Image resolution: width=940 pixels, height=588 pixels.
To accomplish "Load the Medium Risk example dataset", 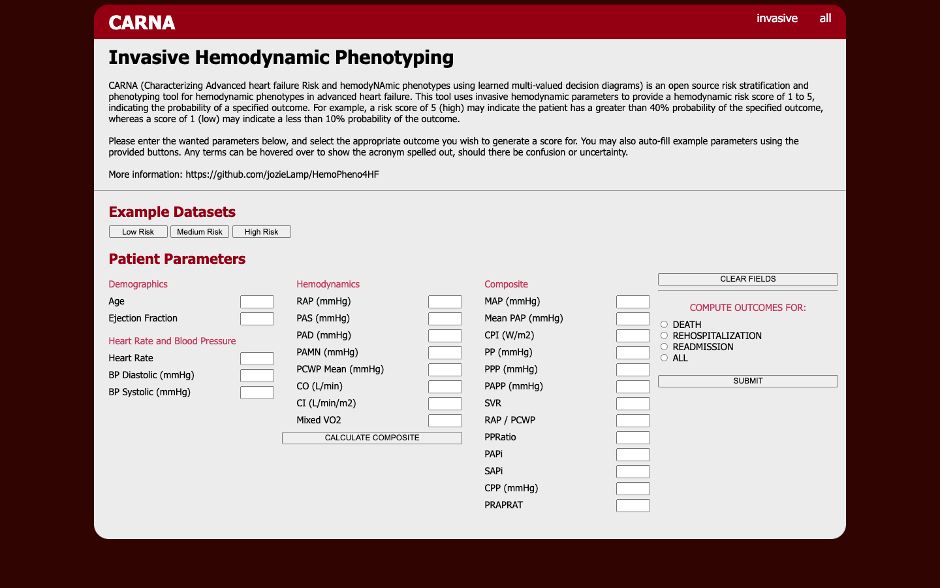I will [200, 232].
